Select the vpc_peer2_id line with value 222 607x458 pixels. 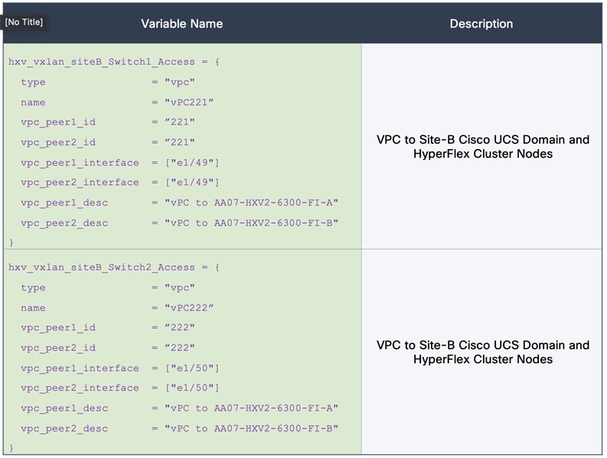(x=108, y=348)
